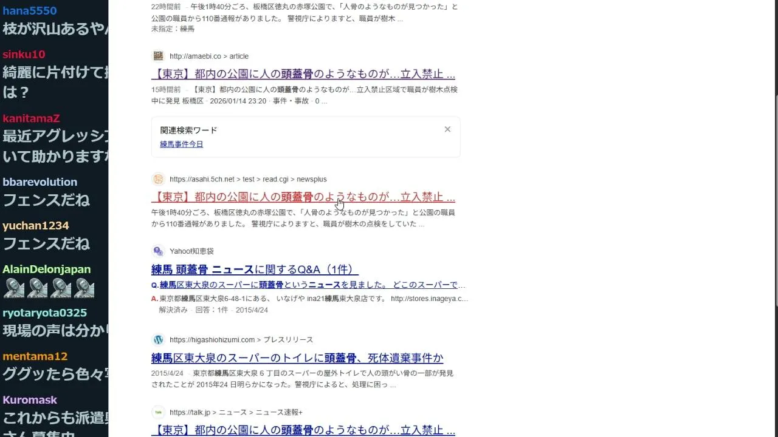Click the talk.jp site favicon

pyautogui.click(x=158, y=412)
